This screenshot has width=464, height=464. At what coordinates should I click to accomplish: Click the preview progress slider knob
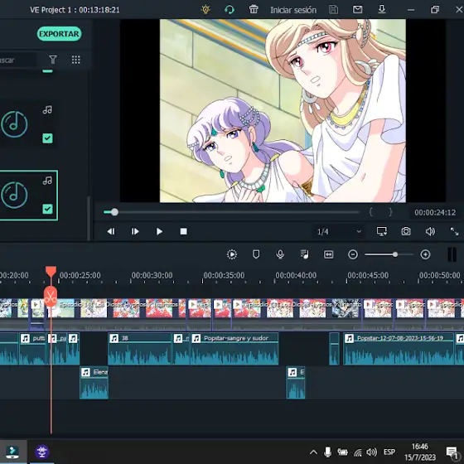click(114, 212)
